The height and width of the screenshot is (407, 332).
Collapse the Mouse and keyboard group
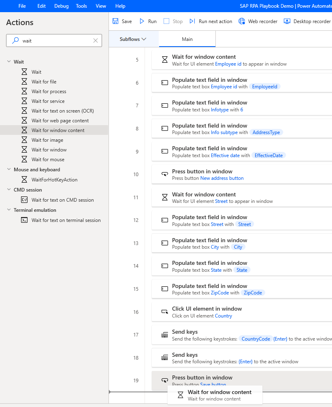[9, 169]
